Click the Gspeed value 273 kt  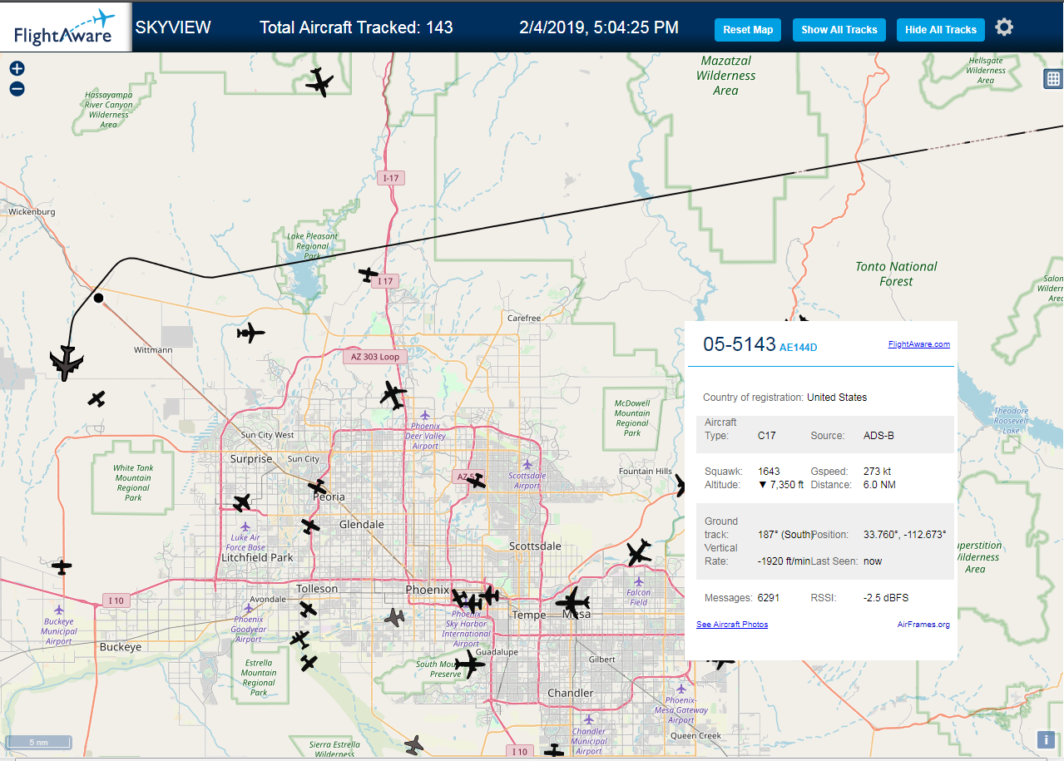[877, 472]
